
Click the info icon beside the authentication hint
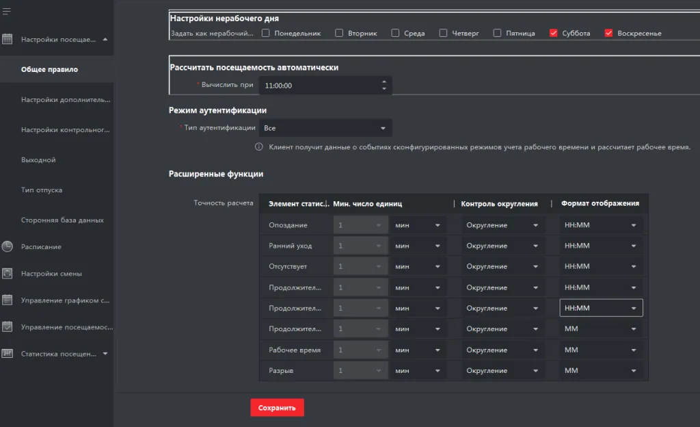point(259,147)
